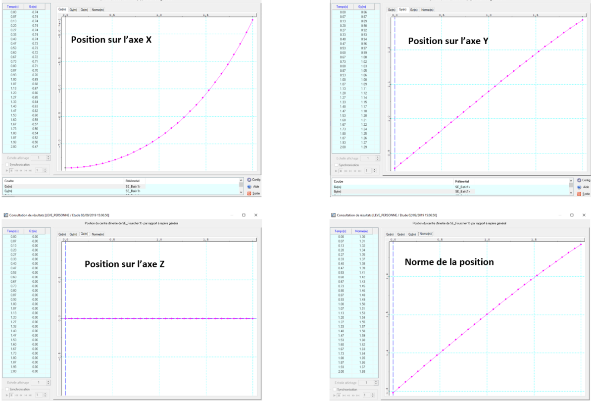Maximize the Z-axis position window
594x401 pixels.
tap(244, 215)
